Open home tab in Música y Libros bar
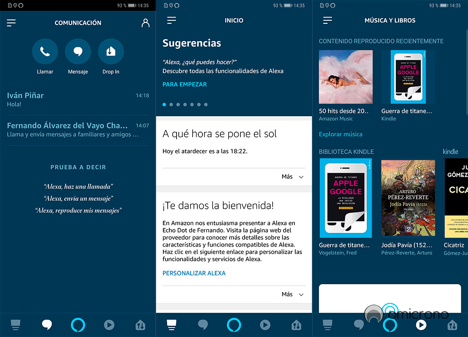The height and width of the screenshot is (337, 468). click(x=328, y=325)
